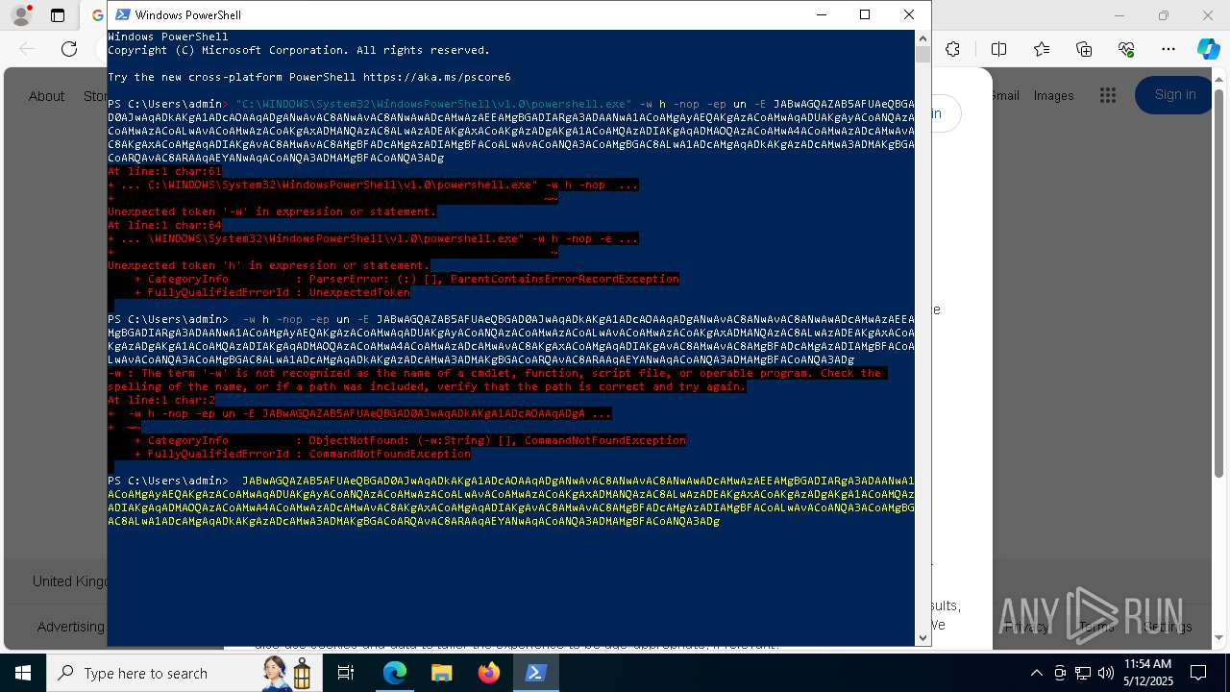Click the search highlights icon in taskbar
The width and height of the screenshot is (1230, 692).
(288, 673)
